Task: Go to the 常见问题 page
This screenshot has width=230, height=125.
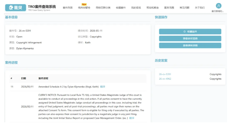Action: pyautogui.click(x=185, y=8)
